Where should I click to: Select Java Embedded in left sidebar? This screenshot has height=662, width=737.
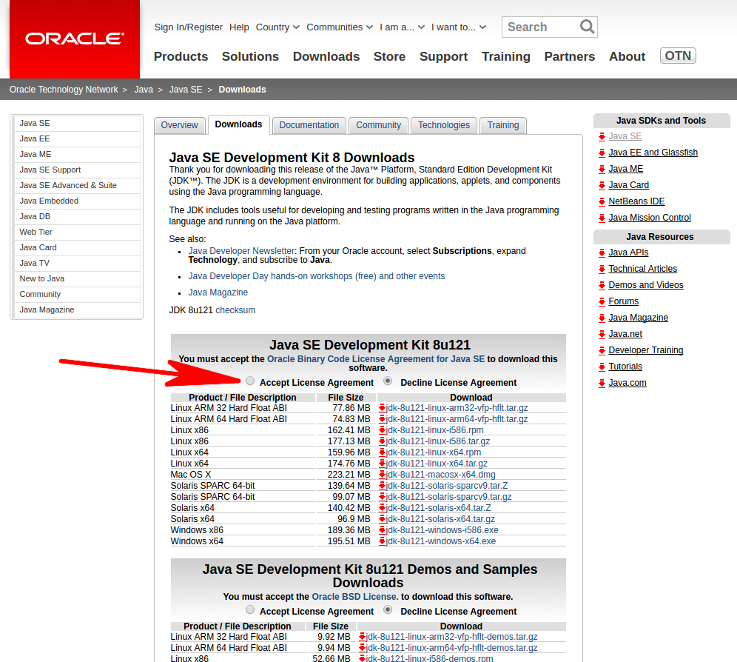coord(78,201)
